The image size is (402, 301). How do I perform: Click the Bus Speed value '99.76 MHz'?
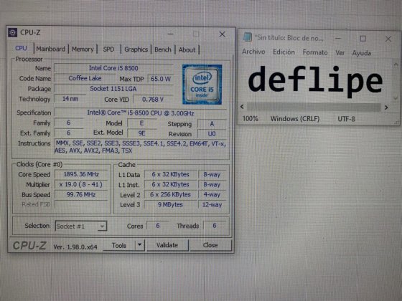[x=81, y=194]
